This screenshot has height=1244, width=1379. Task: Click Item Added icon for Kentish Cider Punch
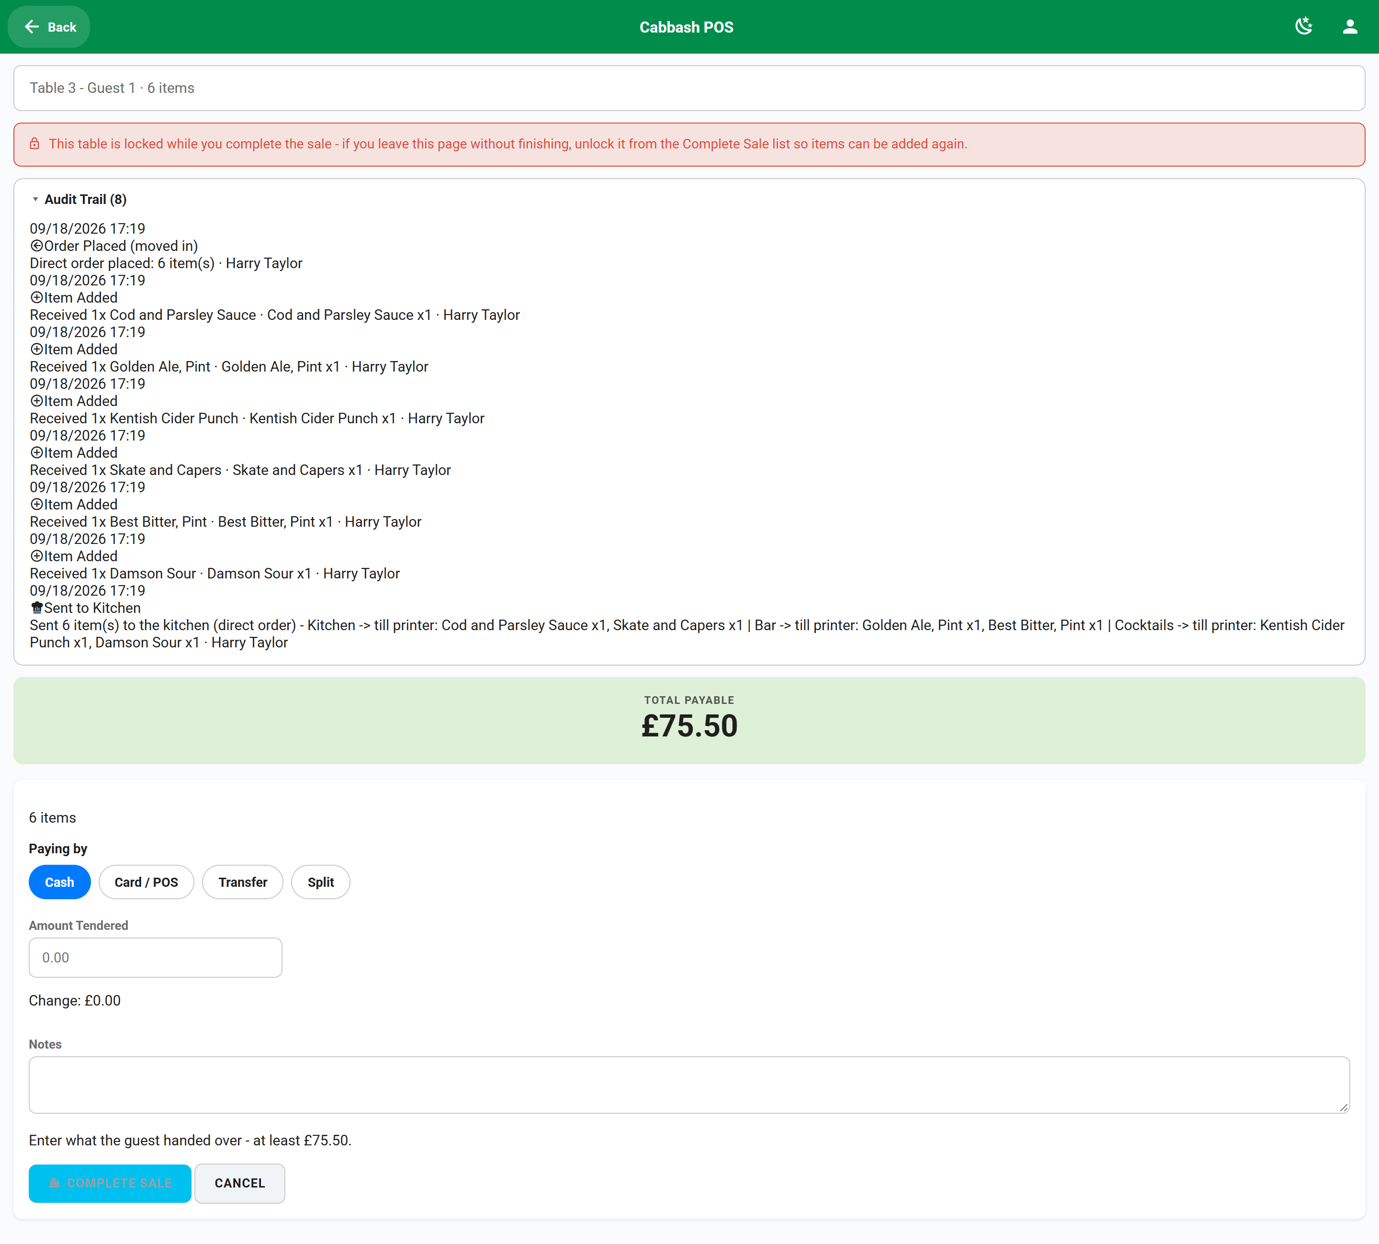[37, 401]
